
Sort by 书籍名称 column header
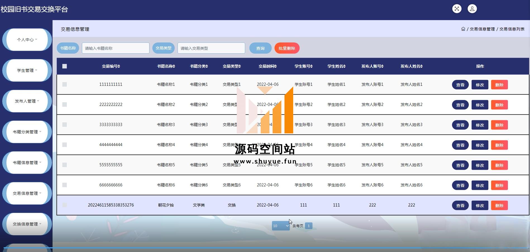coord(166,66)
